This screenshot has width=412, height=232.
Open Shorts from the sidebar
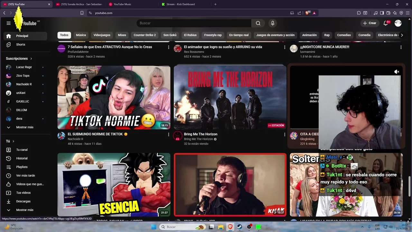point(25,44)
